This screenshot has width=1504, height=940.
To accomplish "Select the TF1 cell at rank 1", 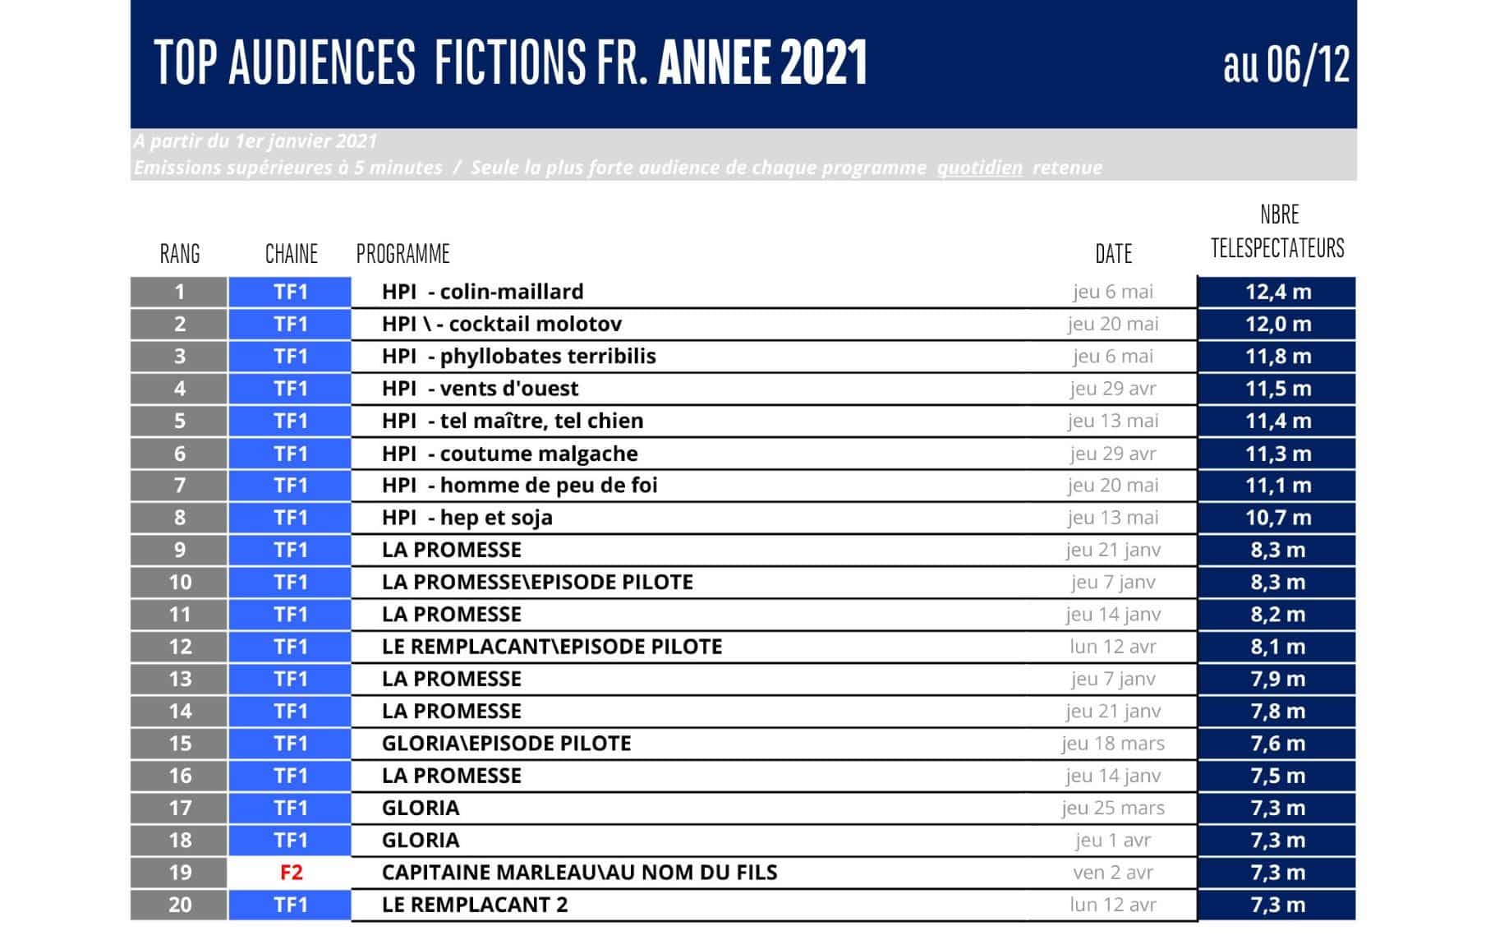I will tap(291, 292).
